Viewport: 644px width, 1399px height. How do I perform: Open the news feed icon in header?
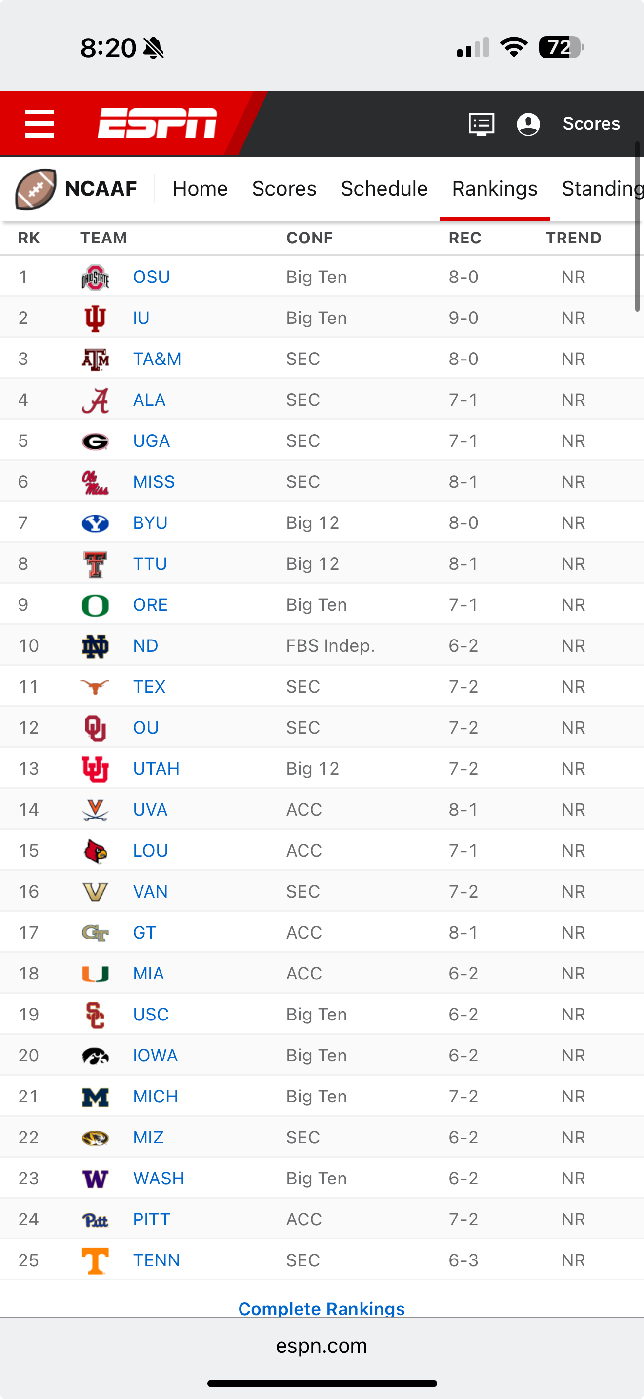(481, 124)
